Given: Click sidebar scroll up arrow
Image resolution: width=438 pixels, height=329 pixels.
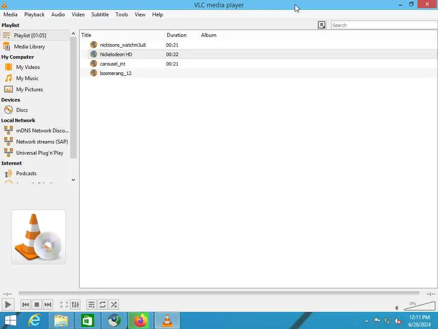Looking at the screenshot, I should 73,33.
